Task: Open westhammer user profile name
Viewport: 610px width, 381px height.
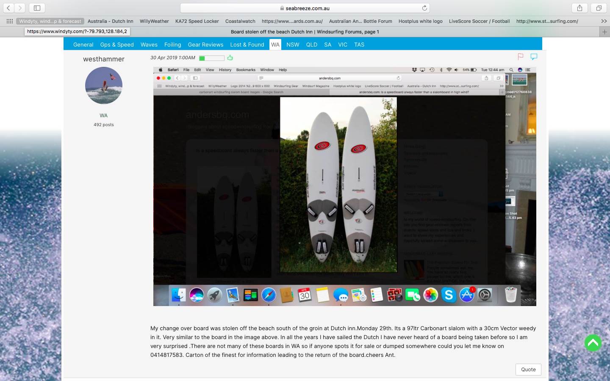Action: click(104, 59)
